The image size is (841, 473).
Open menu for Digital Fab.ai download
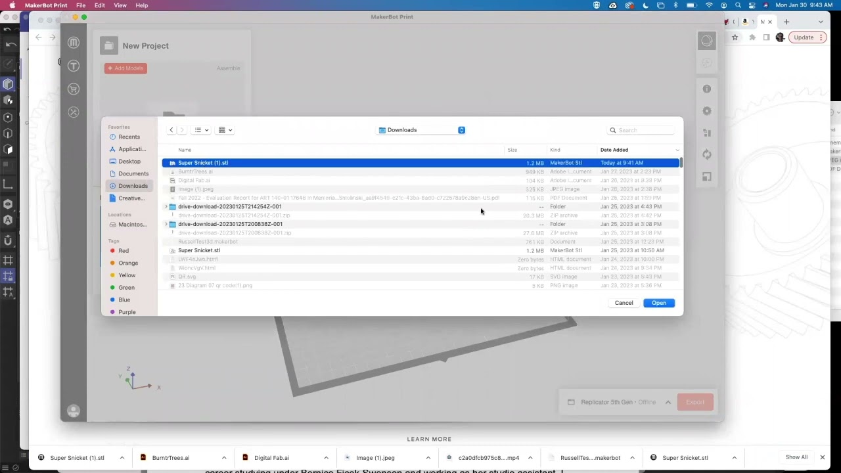click(x=326, y=458)
